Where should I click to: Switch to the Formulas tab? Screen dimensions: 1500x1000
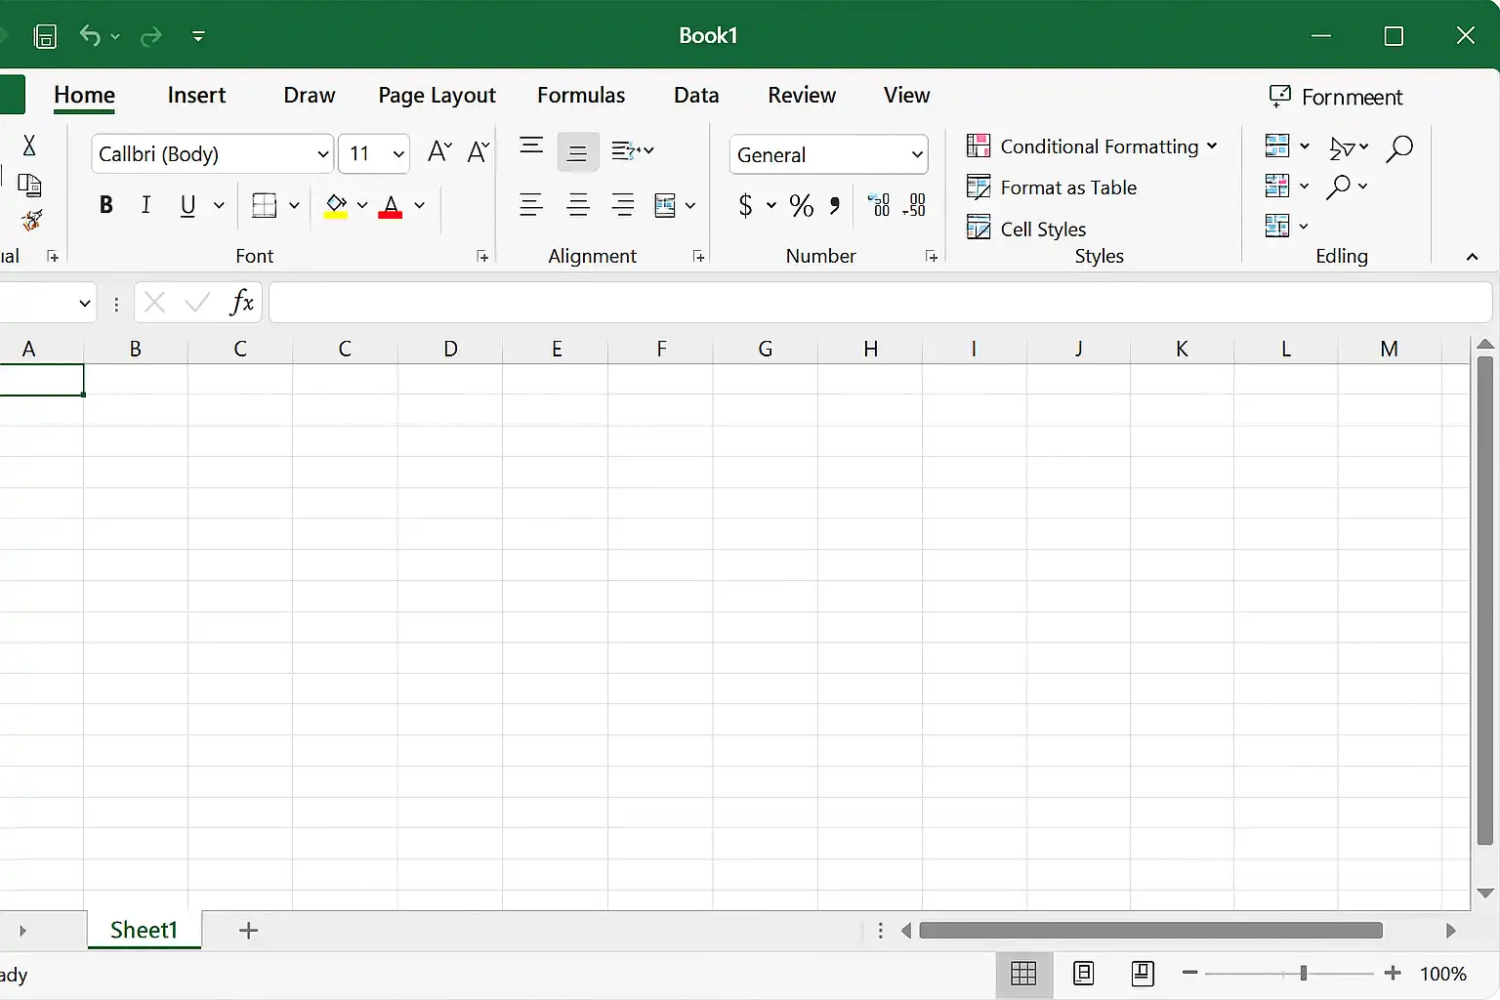(581, 96)
